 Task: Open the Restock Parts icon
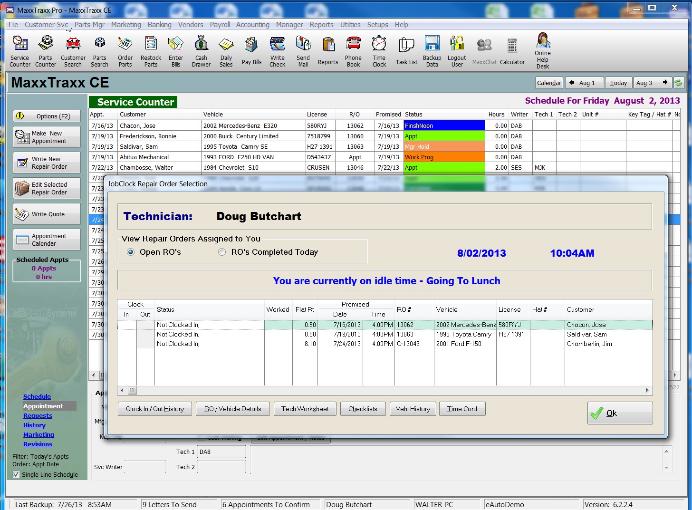[151, 51]
